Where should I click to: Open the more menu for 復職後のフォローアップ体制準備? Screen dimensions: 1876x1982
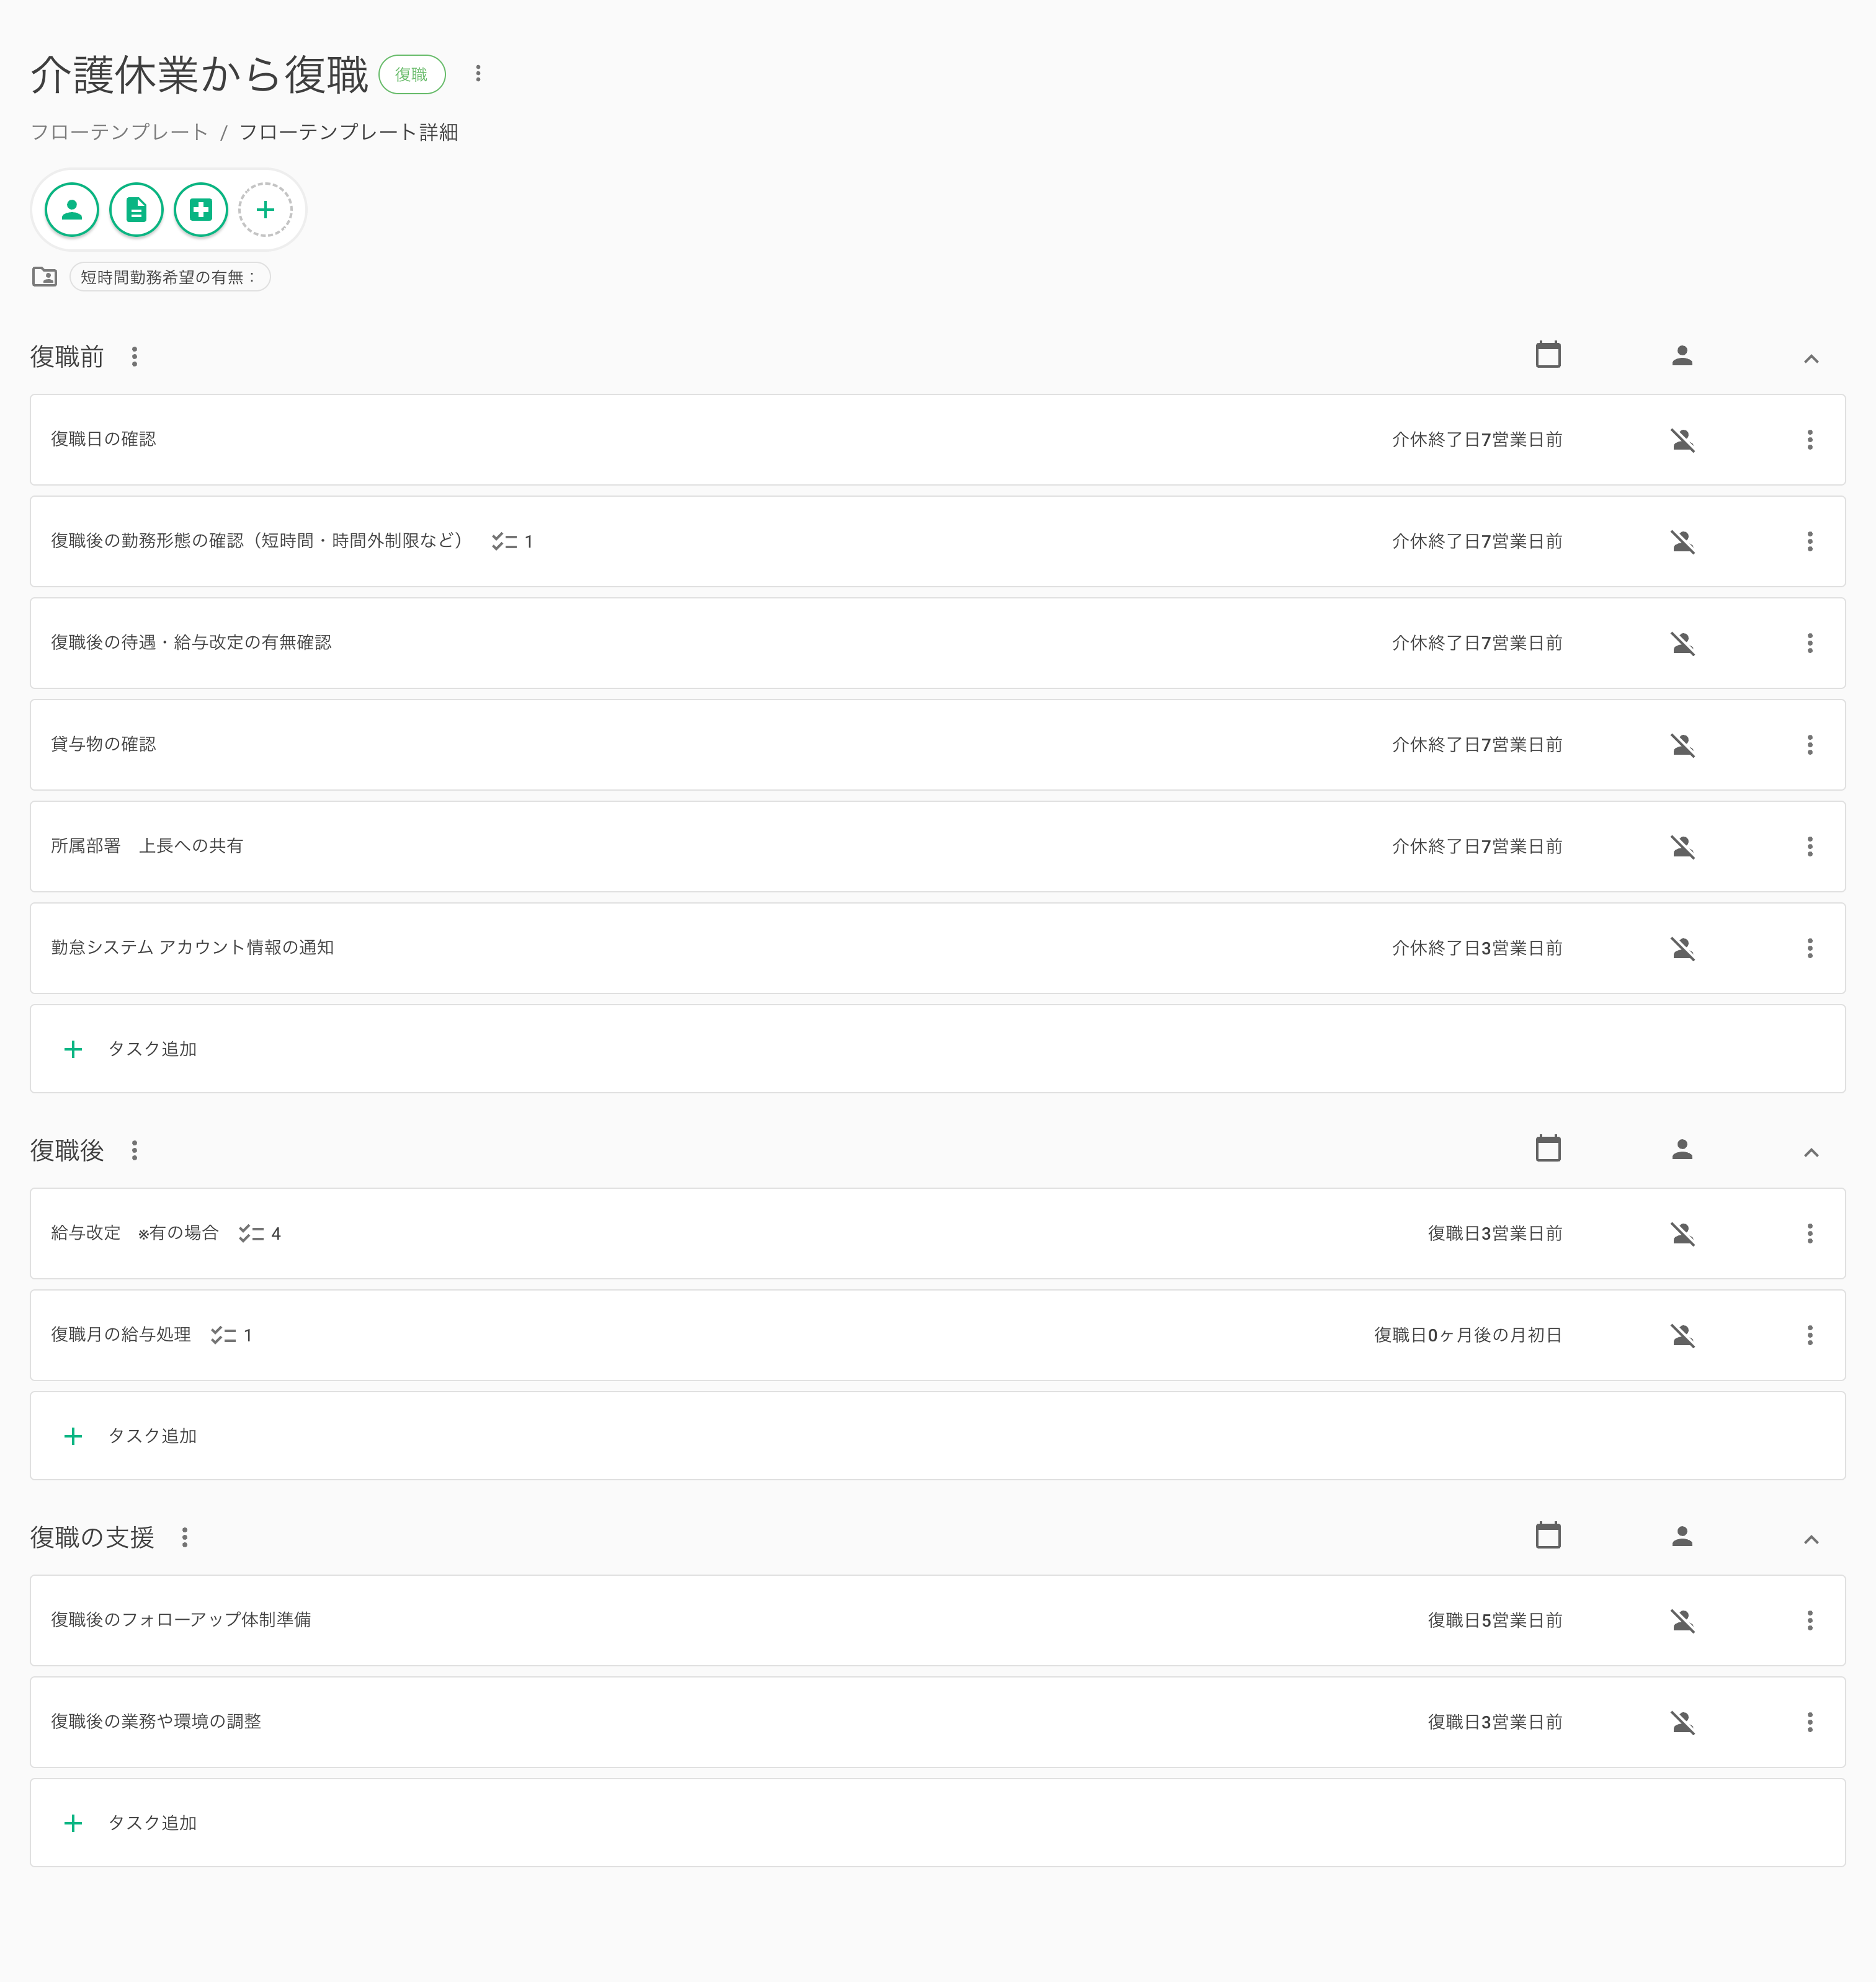1810,1621
